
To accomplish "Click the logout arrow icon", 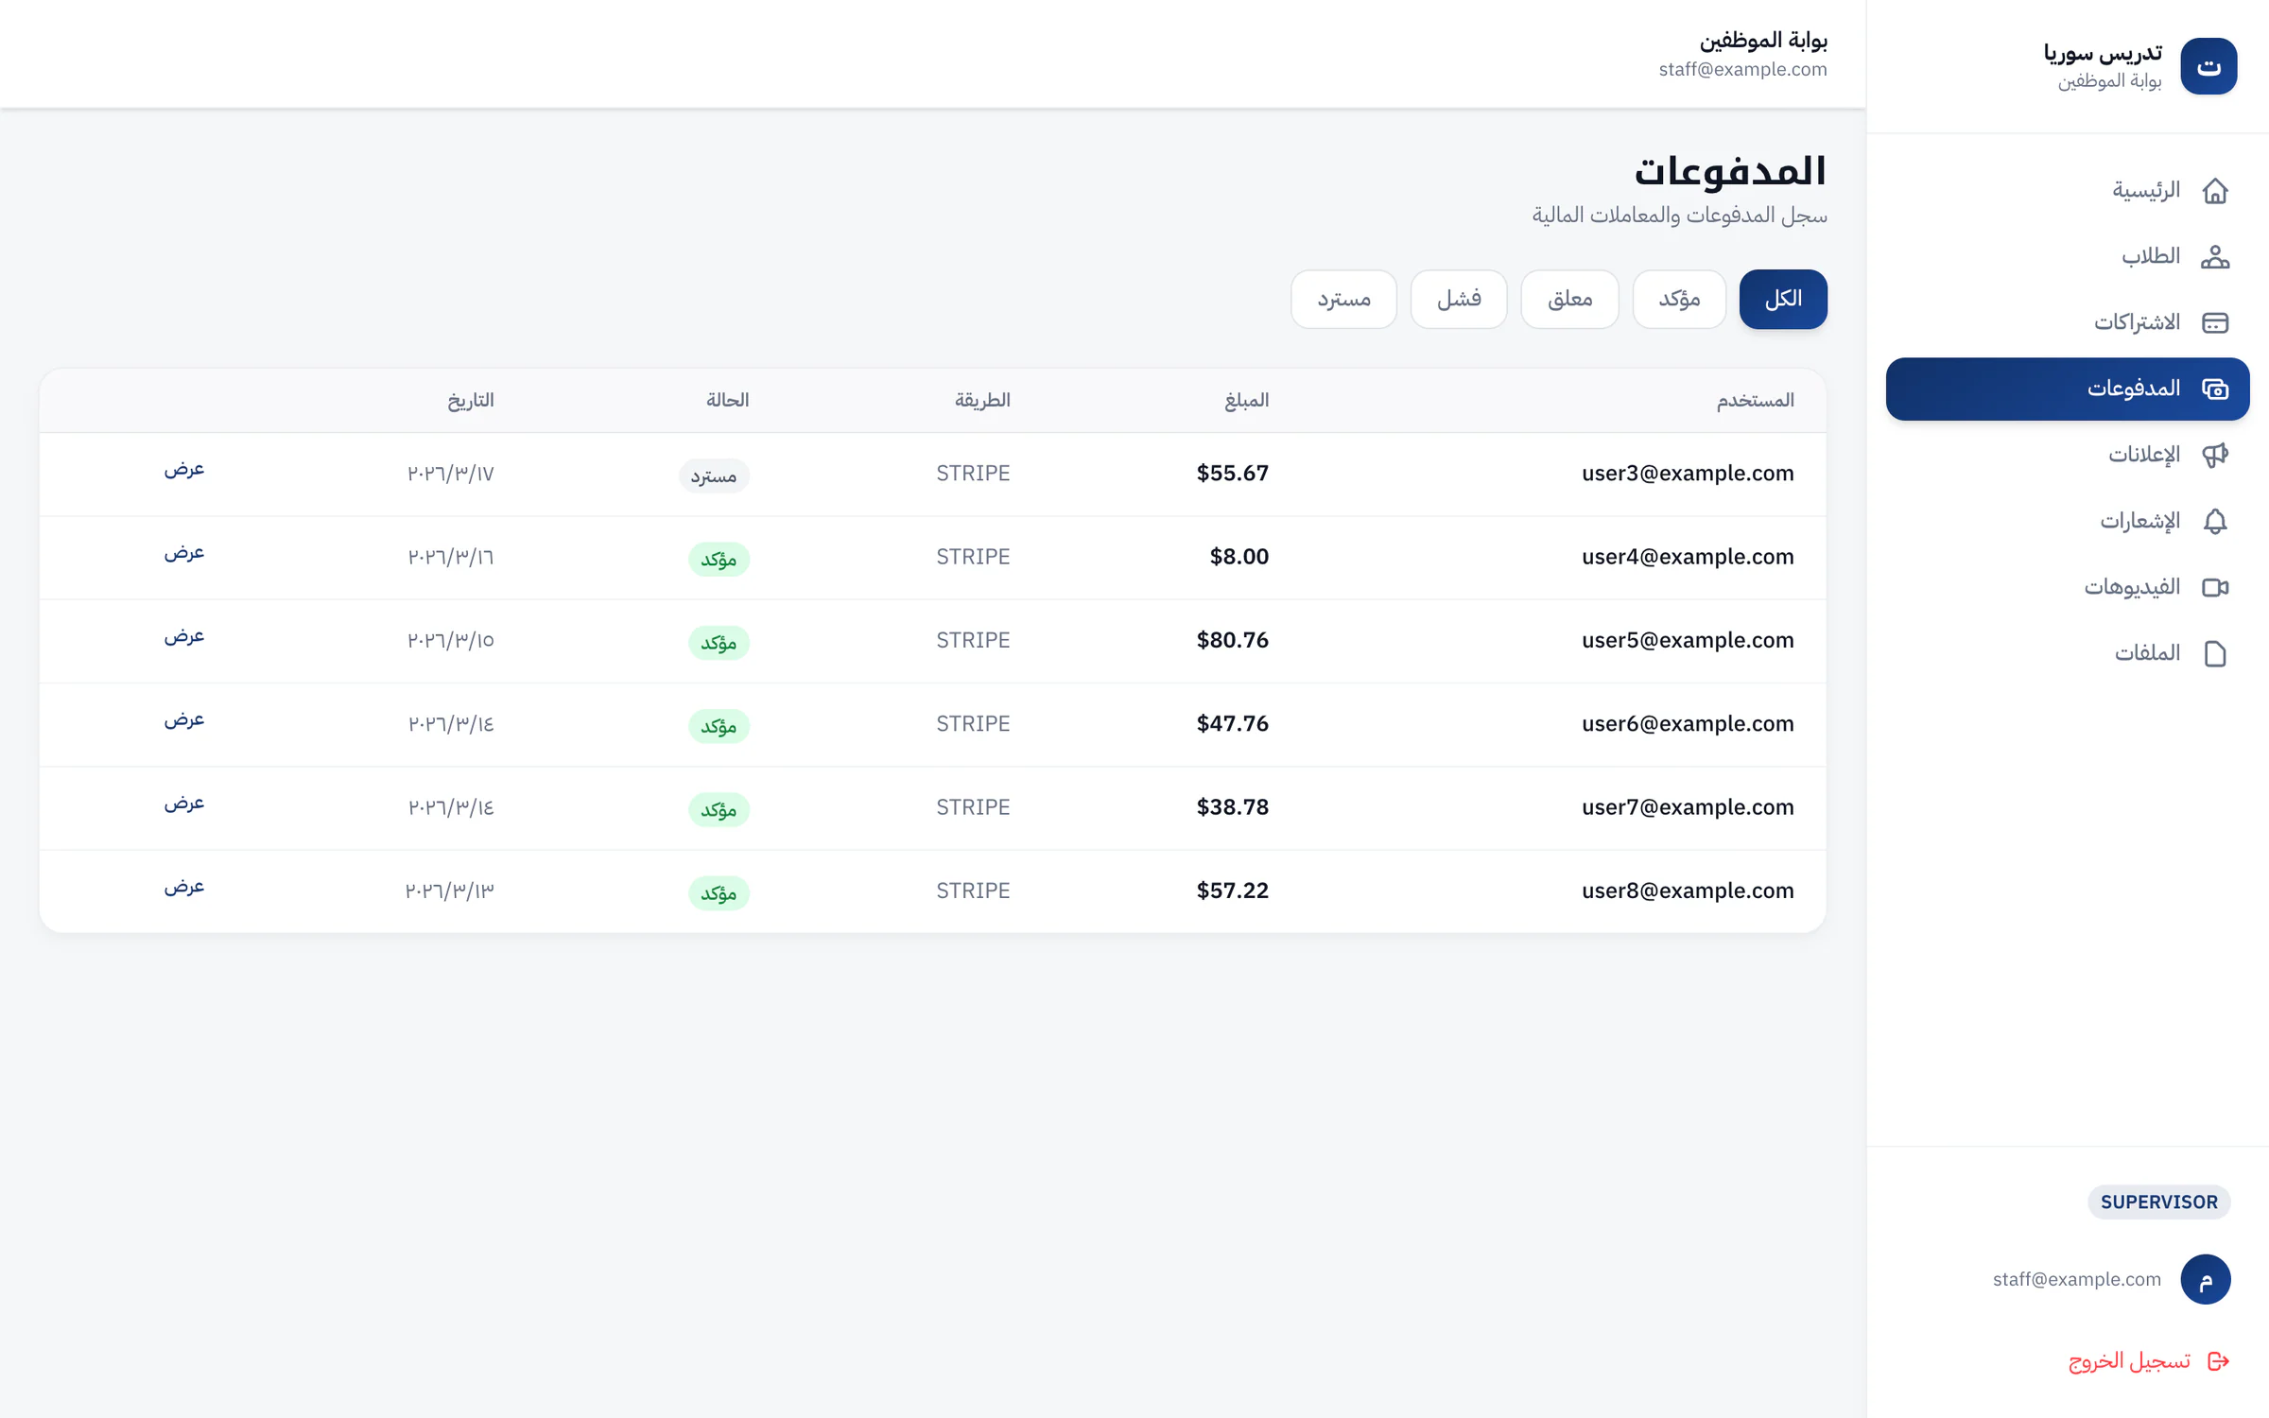I will point(2218,1361).
